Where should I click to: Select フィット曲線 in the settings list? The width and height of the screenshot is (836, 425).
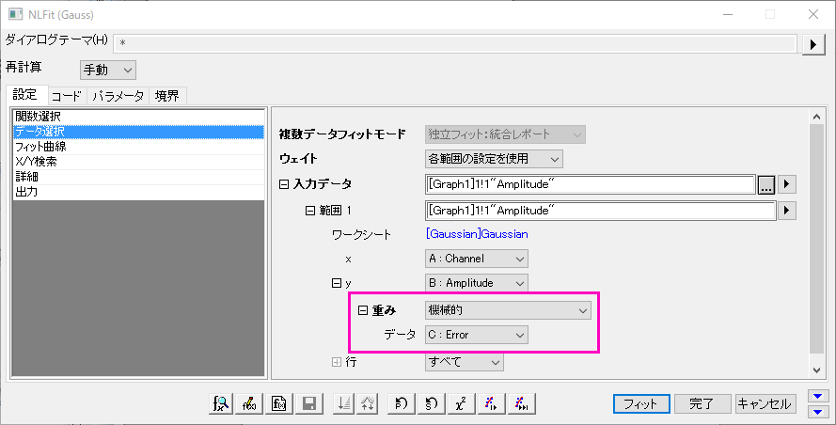point(138,147)
